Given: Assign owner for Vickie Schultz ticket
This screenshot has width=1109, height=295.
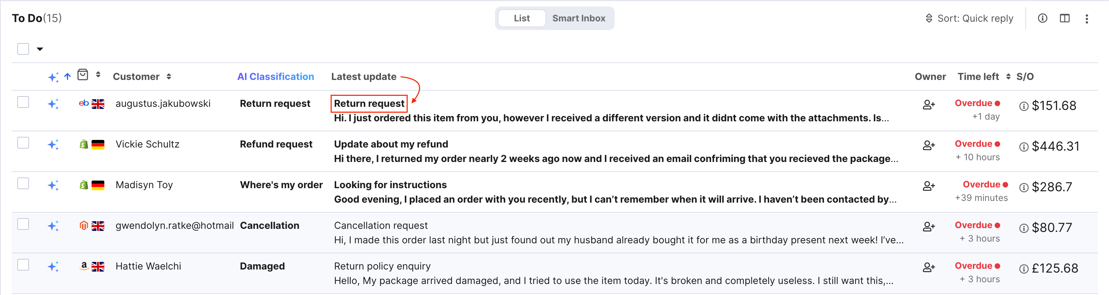Looking at the screenshot, I should click(929, 145).
